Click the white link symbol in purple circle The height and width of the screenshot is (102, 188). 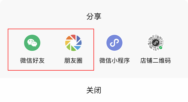[114, 43]
